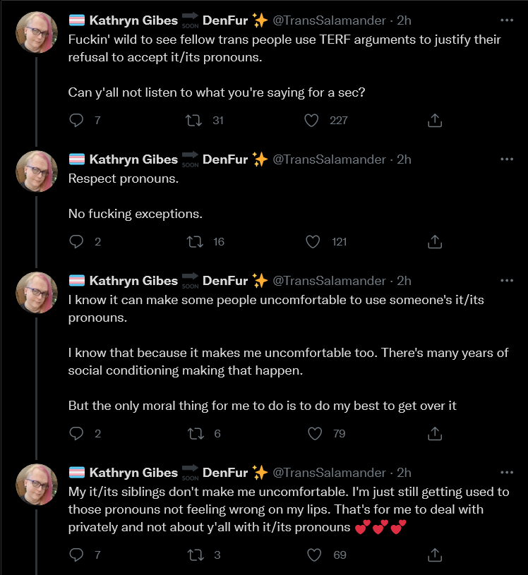Like the it/its siblings tweet

click(314, 555)
